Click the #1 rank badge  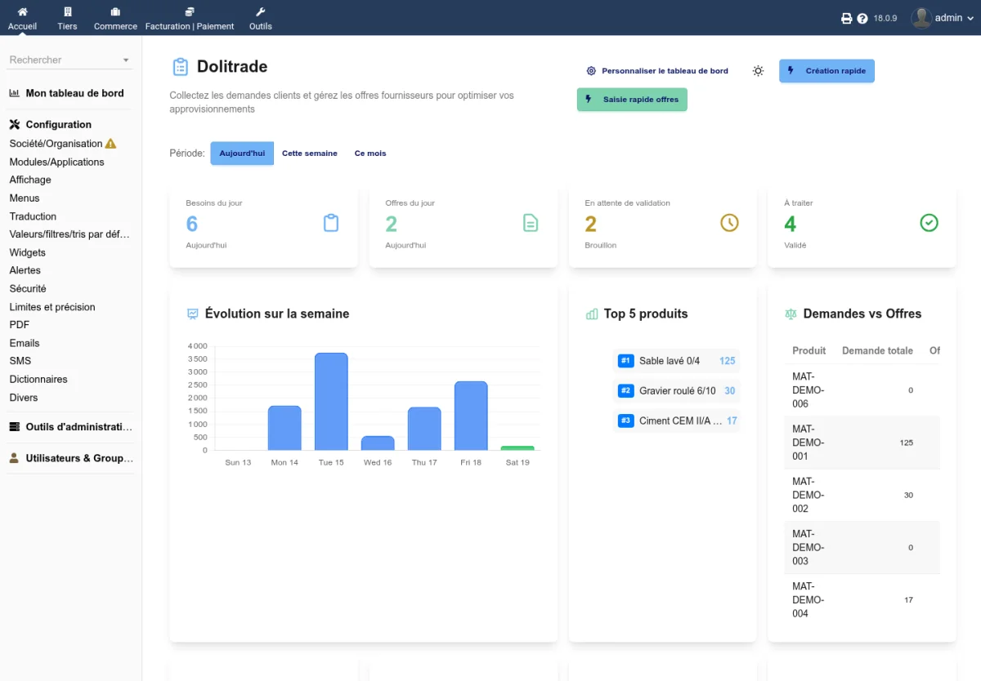pos(626,361)
